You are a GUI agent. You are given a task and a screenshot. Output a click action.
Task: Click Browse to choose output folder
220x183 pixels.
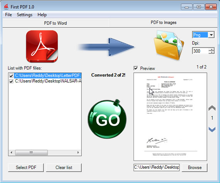[195, 168]
